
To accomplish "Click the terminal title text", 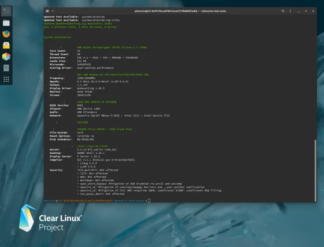I will pos(180,11).
